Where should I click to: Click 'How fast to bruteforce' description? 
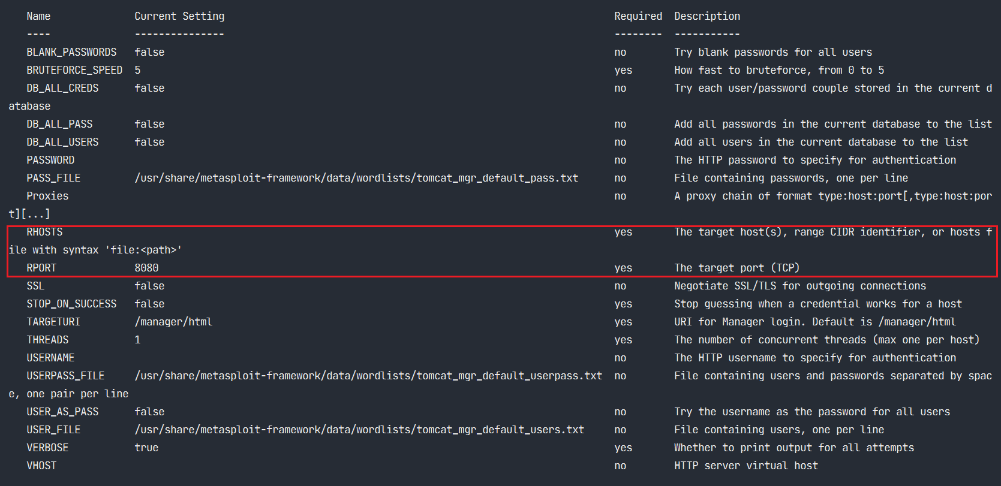(x=779, y=70)
